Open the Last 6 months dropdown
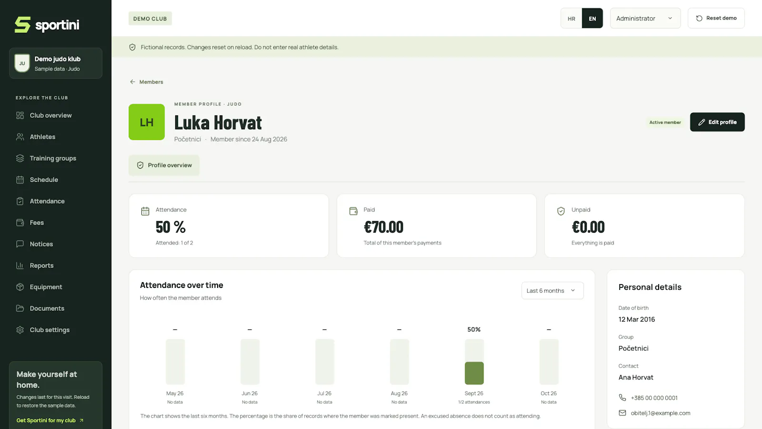 point(552,291)
